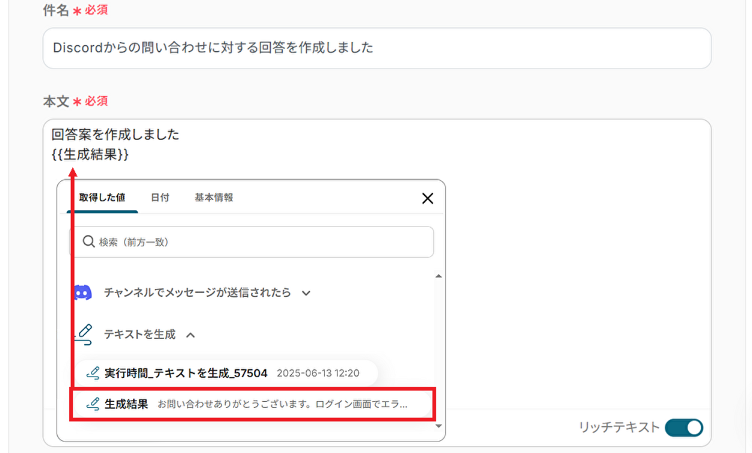Click チャンネルでメッセージが送信されたら label
Image resolution: width=752 pixels, height=453 pixels.
coord(197,293)
